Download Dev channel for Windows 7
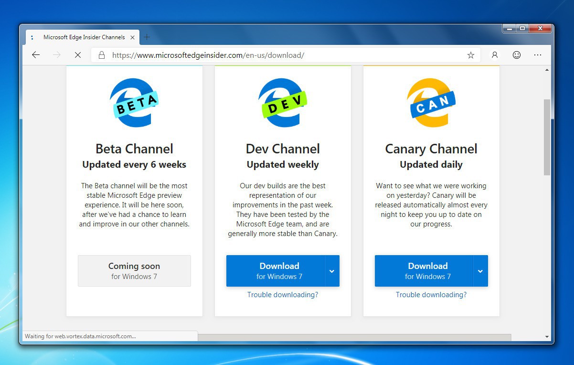This screenshot has width=574, height=365. pos(276,271)
